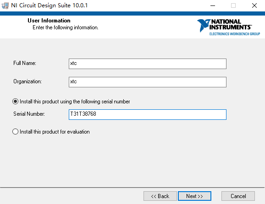Minimize the NI Circuit Design Suite window
Screen dimensions: 265x204
click(x=213, y=5)
